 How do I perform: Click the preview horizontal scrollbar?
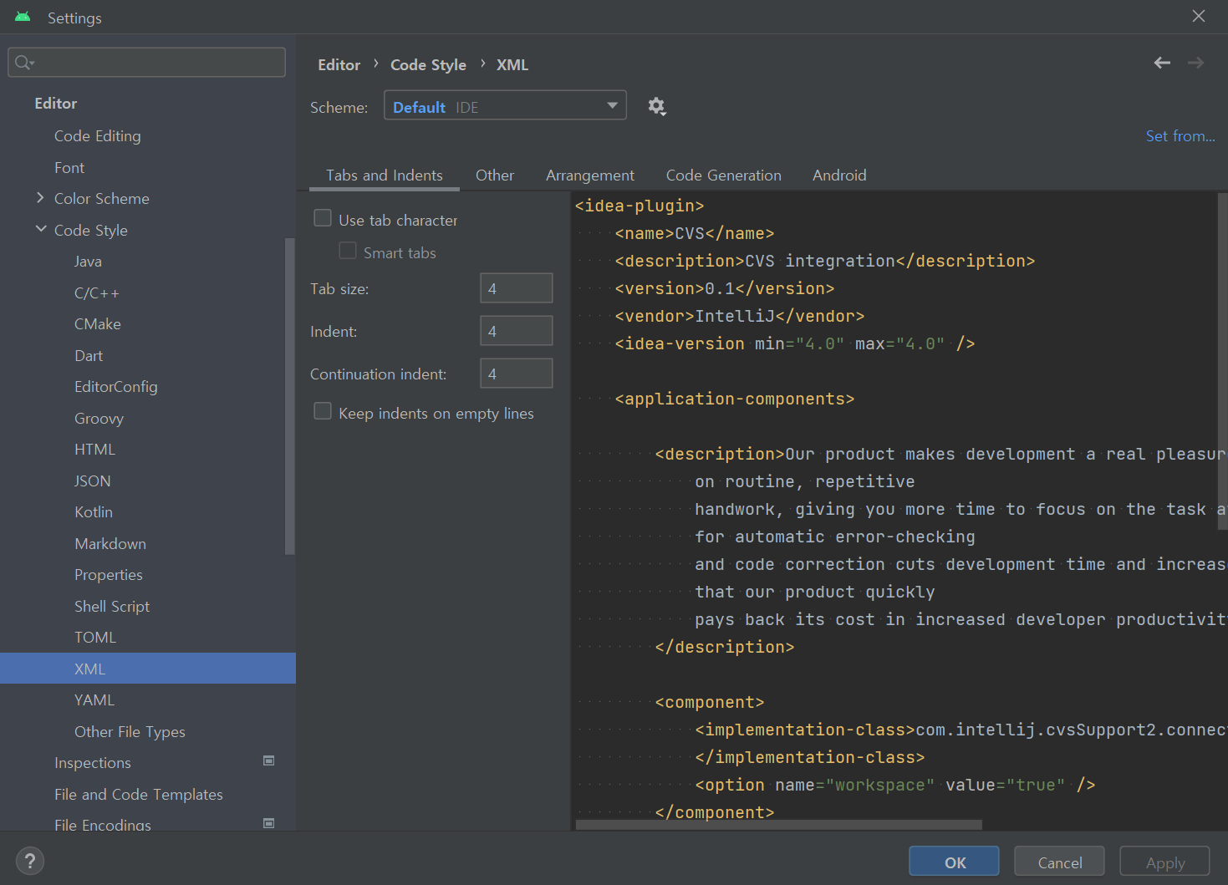[778, 825]
